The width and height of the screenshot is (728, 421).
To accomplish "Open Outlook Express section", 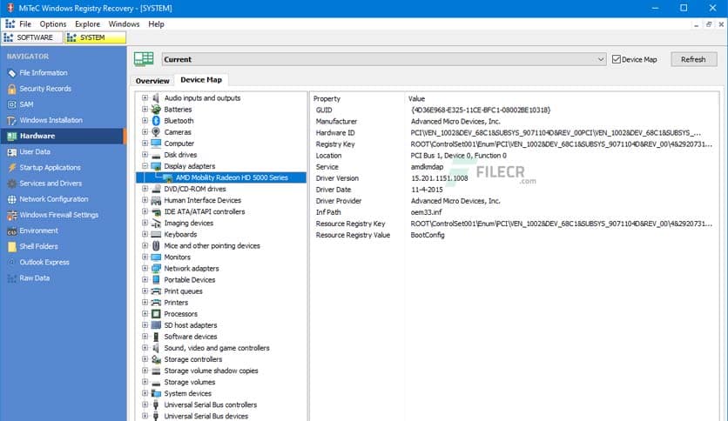I will coord(44,262).
